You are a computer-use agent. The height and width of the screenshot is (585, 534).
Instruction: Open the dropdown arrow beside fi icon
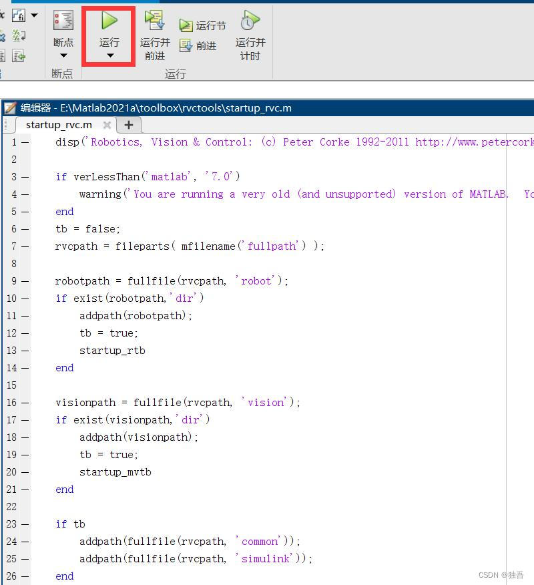[x=34, y=15]
